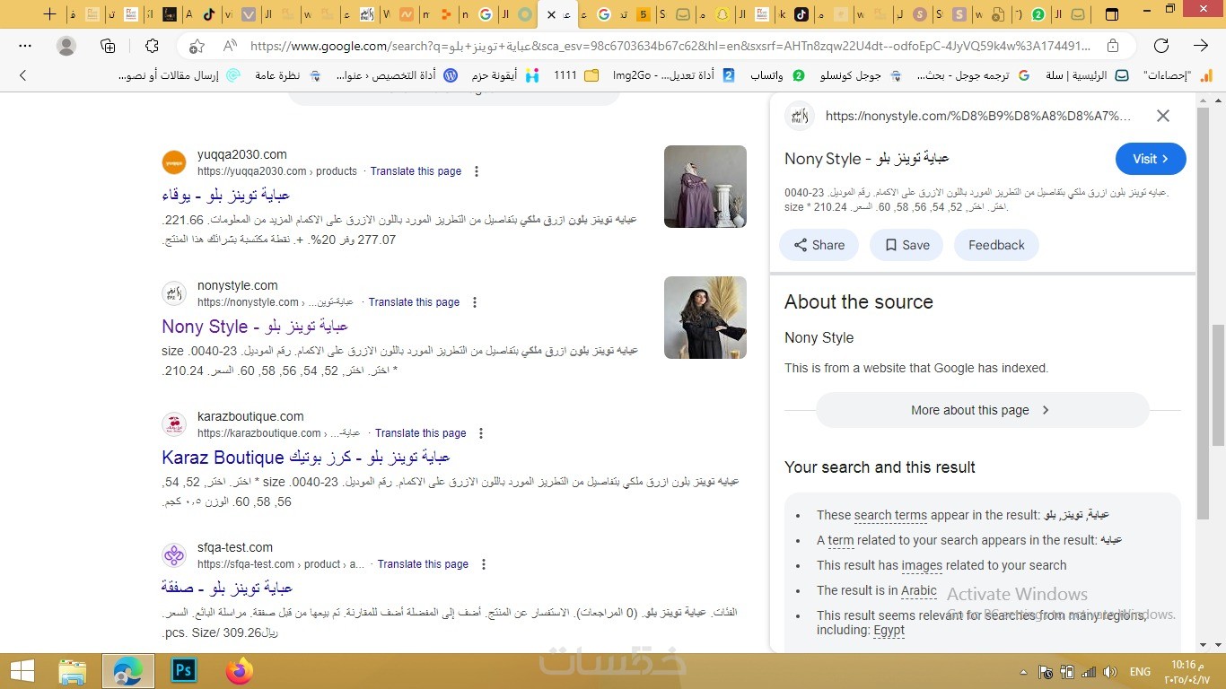
Task: Open the "واتساب" bookmark
Action: tap(777, 76)
